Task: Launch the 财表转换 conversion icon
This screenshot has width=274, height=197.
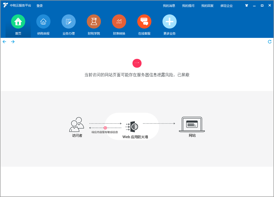Action: click(119, 22)
